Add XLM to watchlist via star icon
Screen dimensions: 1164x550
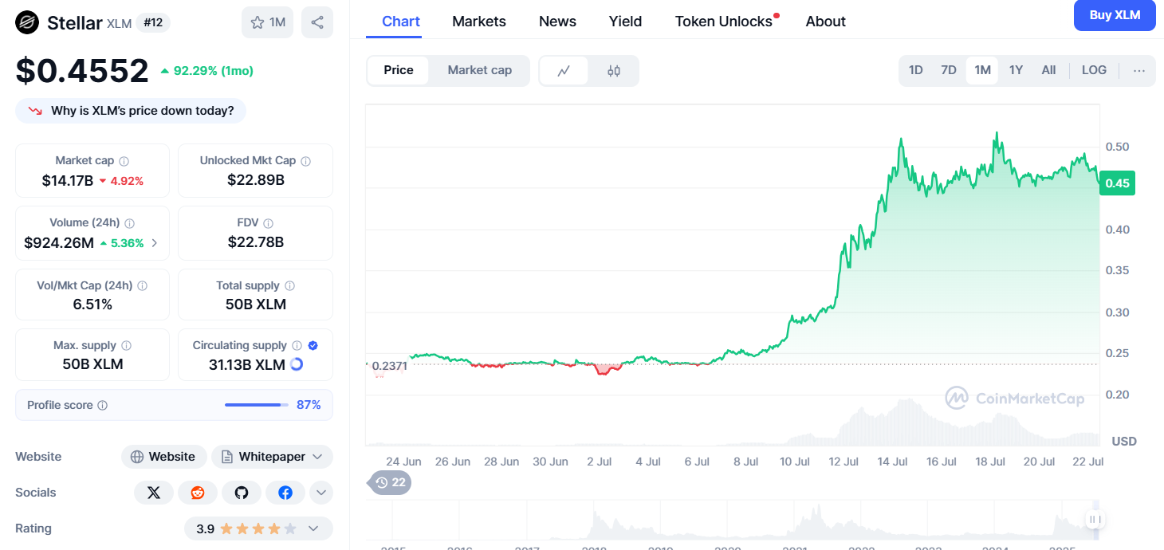click(267, 22)
